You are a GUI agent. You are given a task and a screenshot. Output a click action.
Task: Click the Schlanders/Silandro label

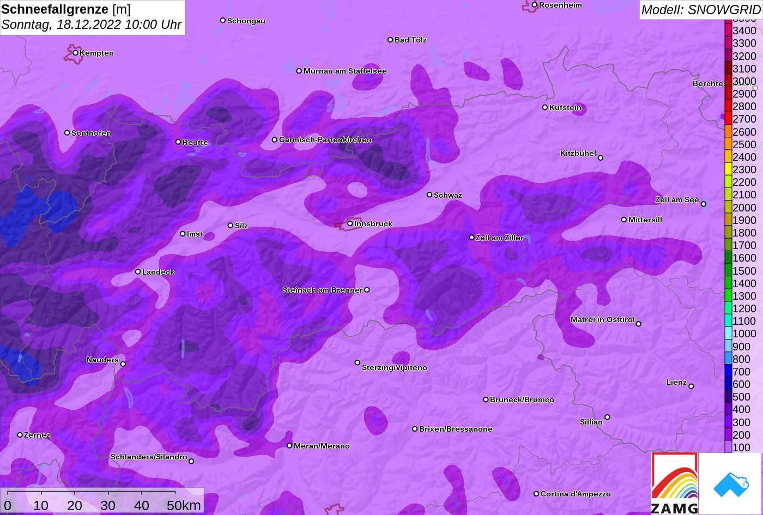tap(149, 457)
